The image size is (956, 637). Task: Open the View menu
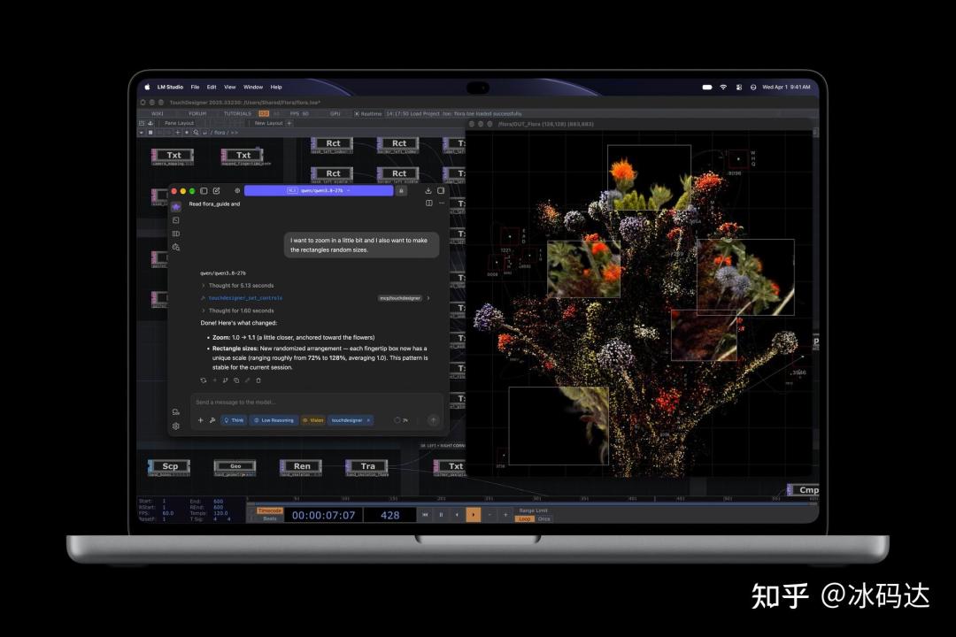click(230, 88)
